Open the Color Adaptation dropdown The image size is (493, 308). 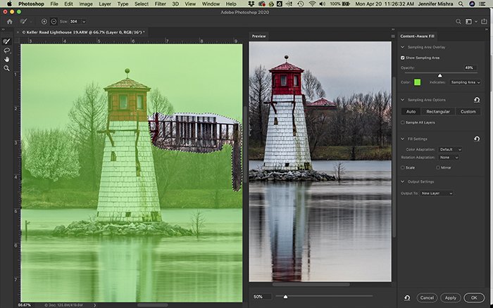tap(450, 150)
